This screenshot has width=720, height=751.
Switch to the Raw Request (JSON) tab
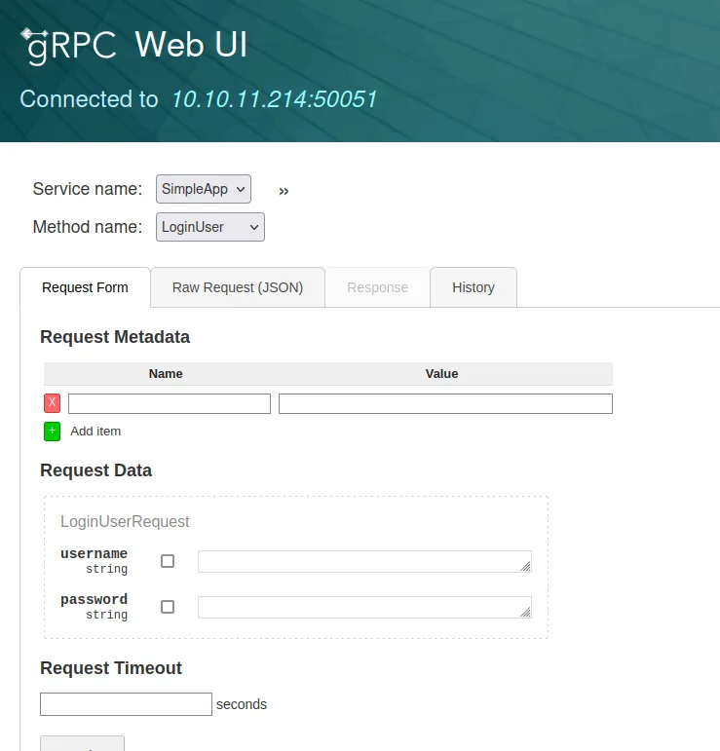pos(238,287)
